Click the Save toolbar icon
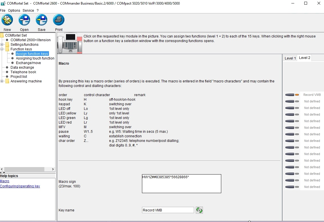 click(42, 20)
